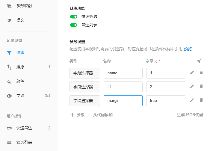Open 提交 in the sidebar

click(20, 20)
